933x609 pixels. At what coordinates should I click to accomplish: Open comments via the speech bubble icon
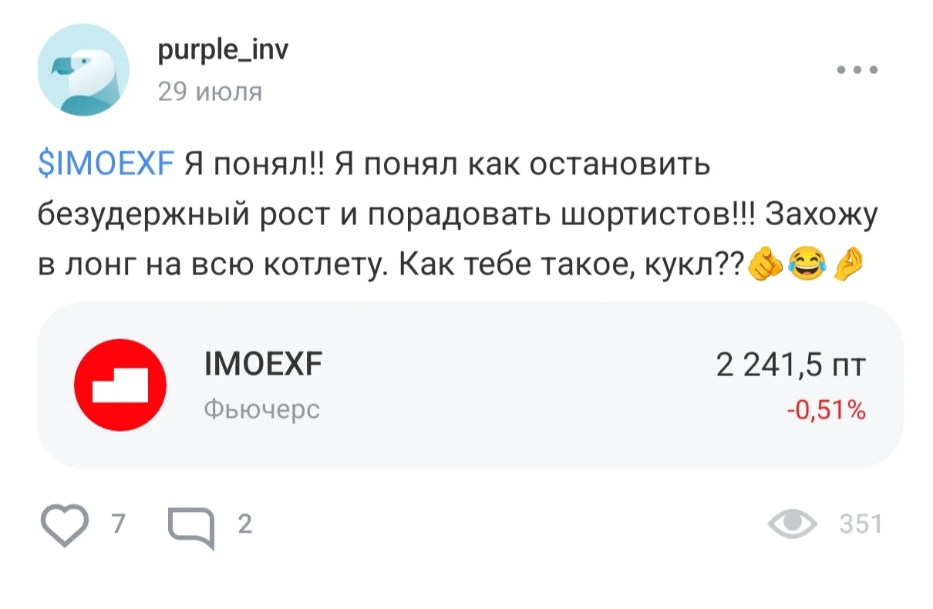pos(191,528)
